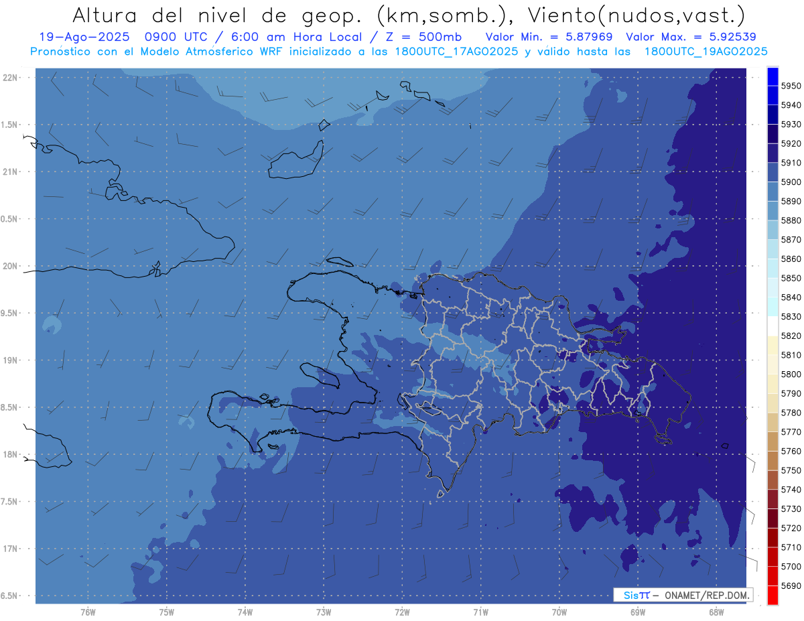The width and height of the screenshot is (804, 621).
Task: Click the bright red swatch below 5690
Action: tap(773, 595)
